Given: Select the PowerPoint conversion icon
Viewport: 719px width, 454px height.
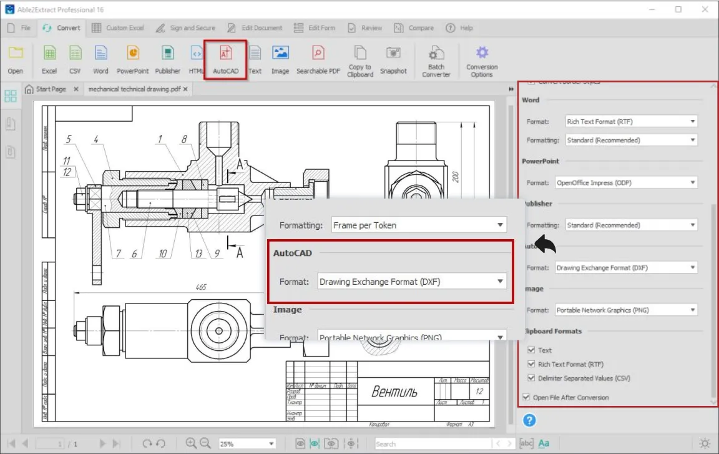Looking at the screenshot, I should [132, 60].
